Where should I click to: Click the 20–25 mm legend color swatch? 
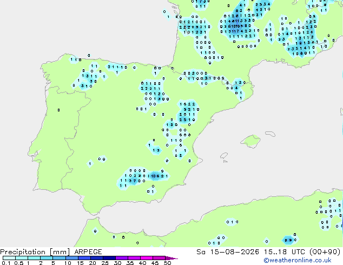[x=97, y=258]
